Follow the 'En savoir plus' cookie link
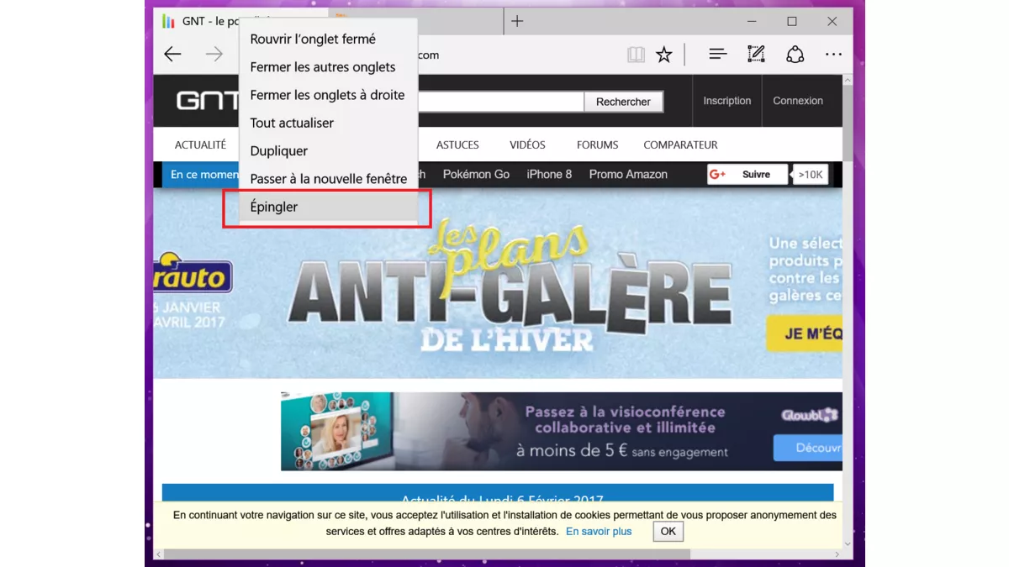The width and height of the screenshot is (1009, 567). [x=599, y=532]
